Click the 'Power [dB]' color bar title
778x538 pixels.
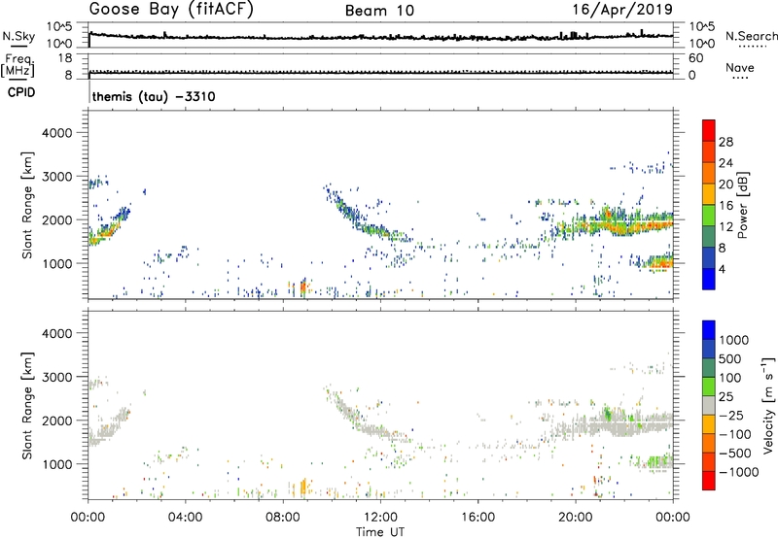(x=742, y=205)
